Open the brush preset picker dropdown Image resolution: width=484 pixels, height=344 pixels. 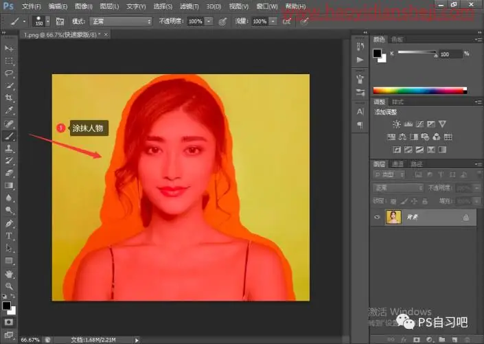point(47,21)
